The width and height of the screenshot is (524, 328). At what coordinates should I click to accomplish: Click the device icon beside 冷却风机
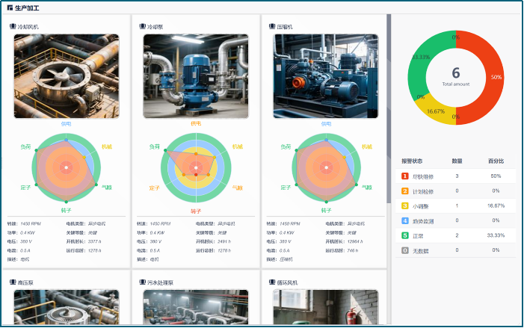click(13, 26)
